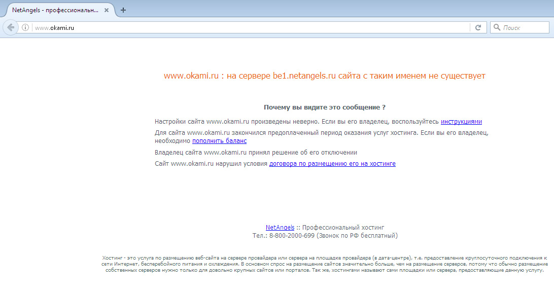Open a new tab with plus button
Viewport: 554px width, 292px height.
[123, 10]
